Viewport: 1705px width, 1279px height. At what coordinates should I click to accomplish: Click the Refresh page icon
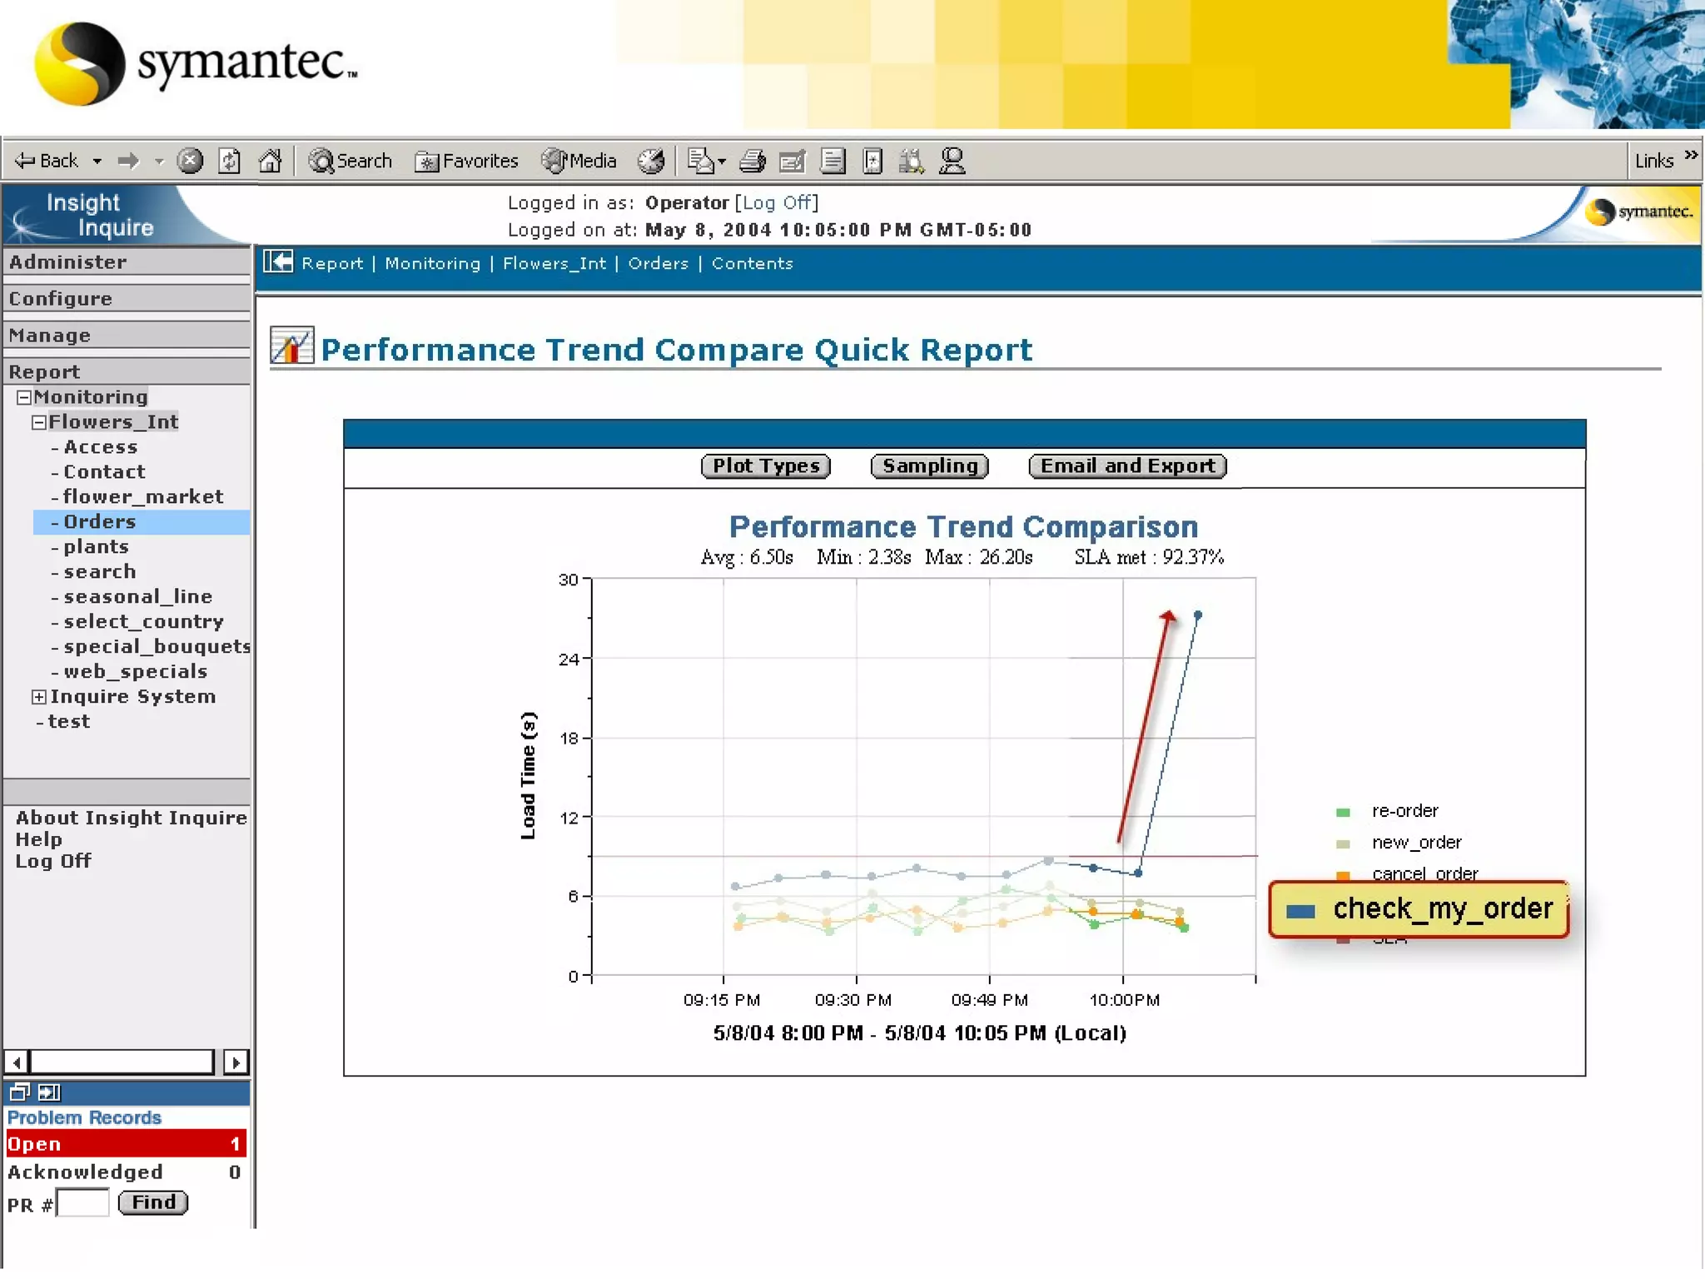tap(230, 161)
